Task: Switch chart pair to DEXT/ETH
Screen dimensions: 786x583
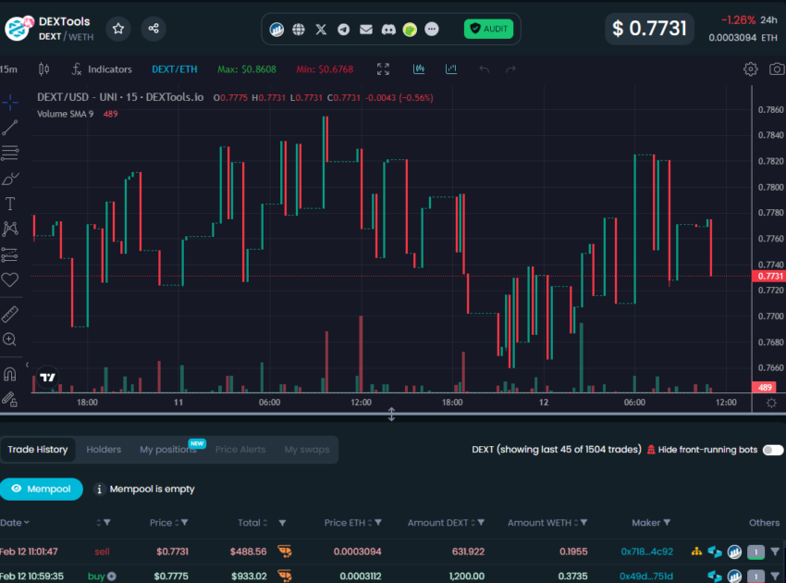Action: pyautogui.click(x=175, y=69)
